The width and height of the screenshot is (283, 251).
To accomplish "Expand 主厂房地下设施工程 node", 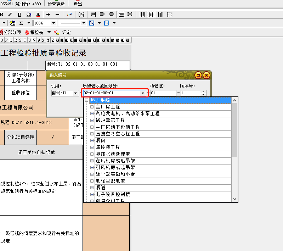I will [92, 127].
